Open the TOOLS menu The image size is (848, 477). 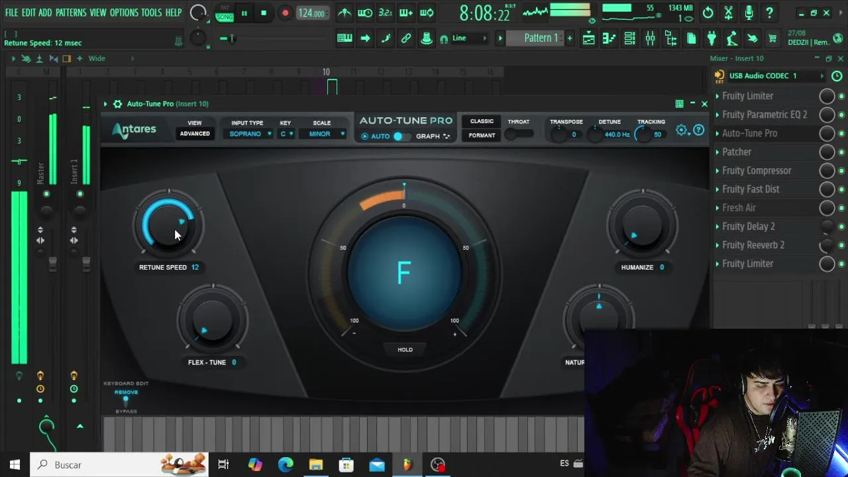coord(151,13)
